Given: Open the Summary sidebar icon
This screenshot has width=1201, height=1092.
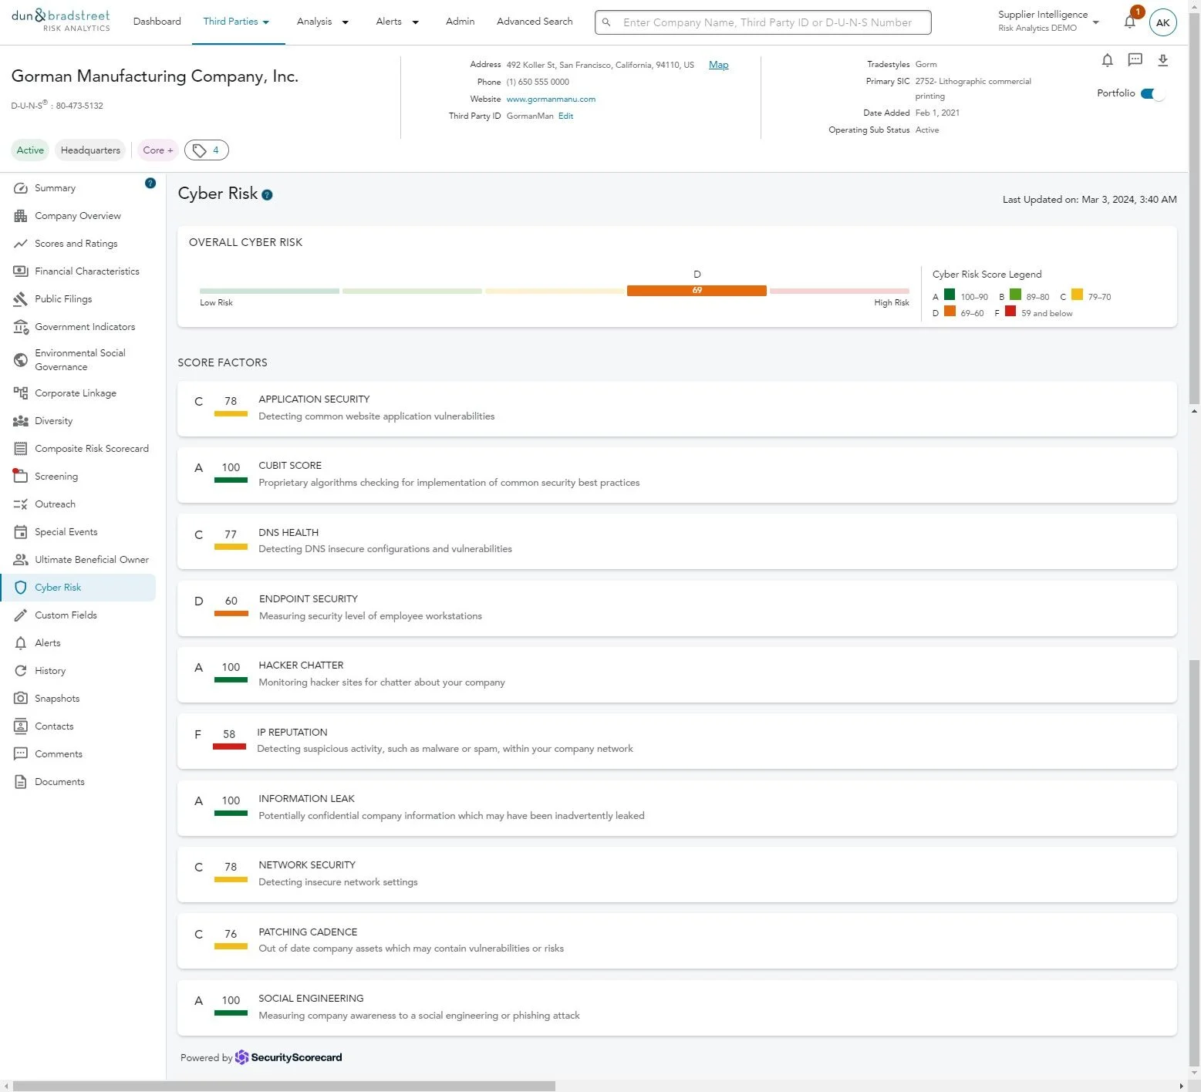Looking at the screenshot, I should [21, 188].
